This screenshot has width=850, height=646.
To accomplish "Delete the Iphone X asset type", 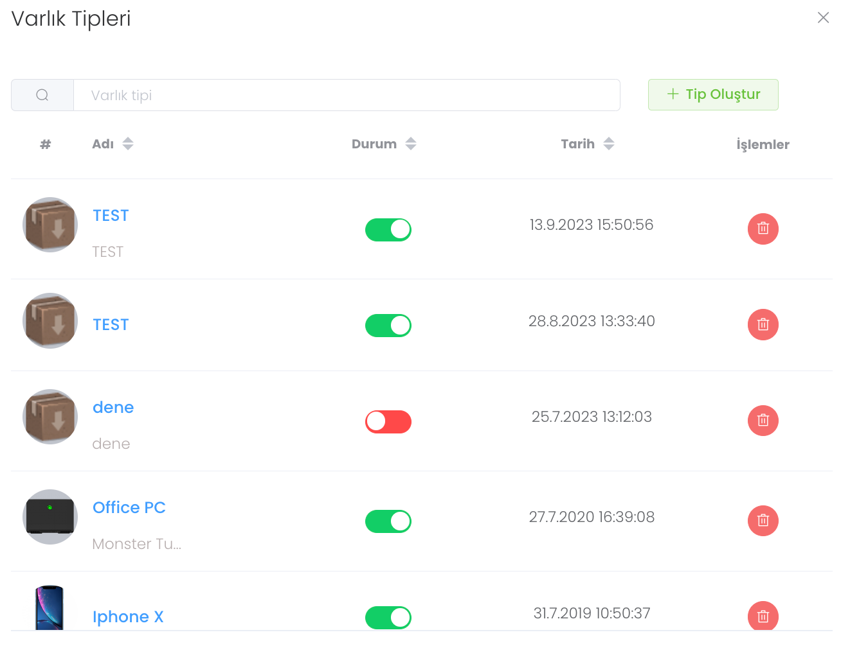I will [763, 616].
